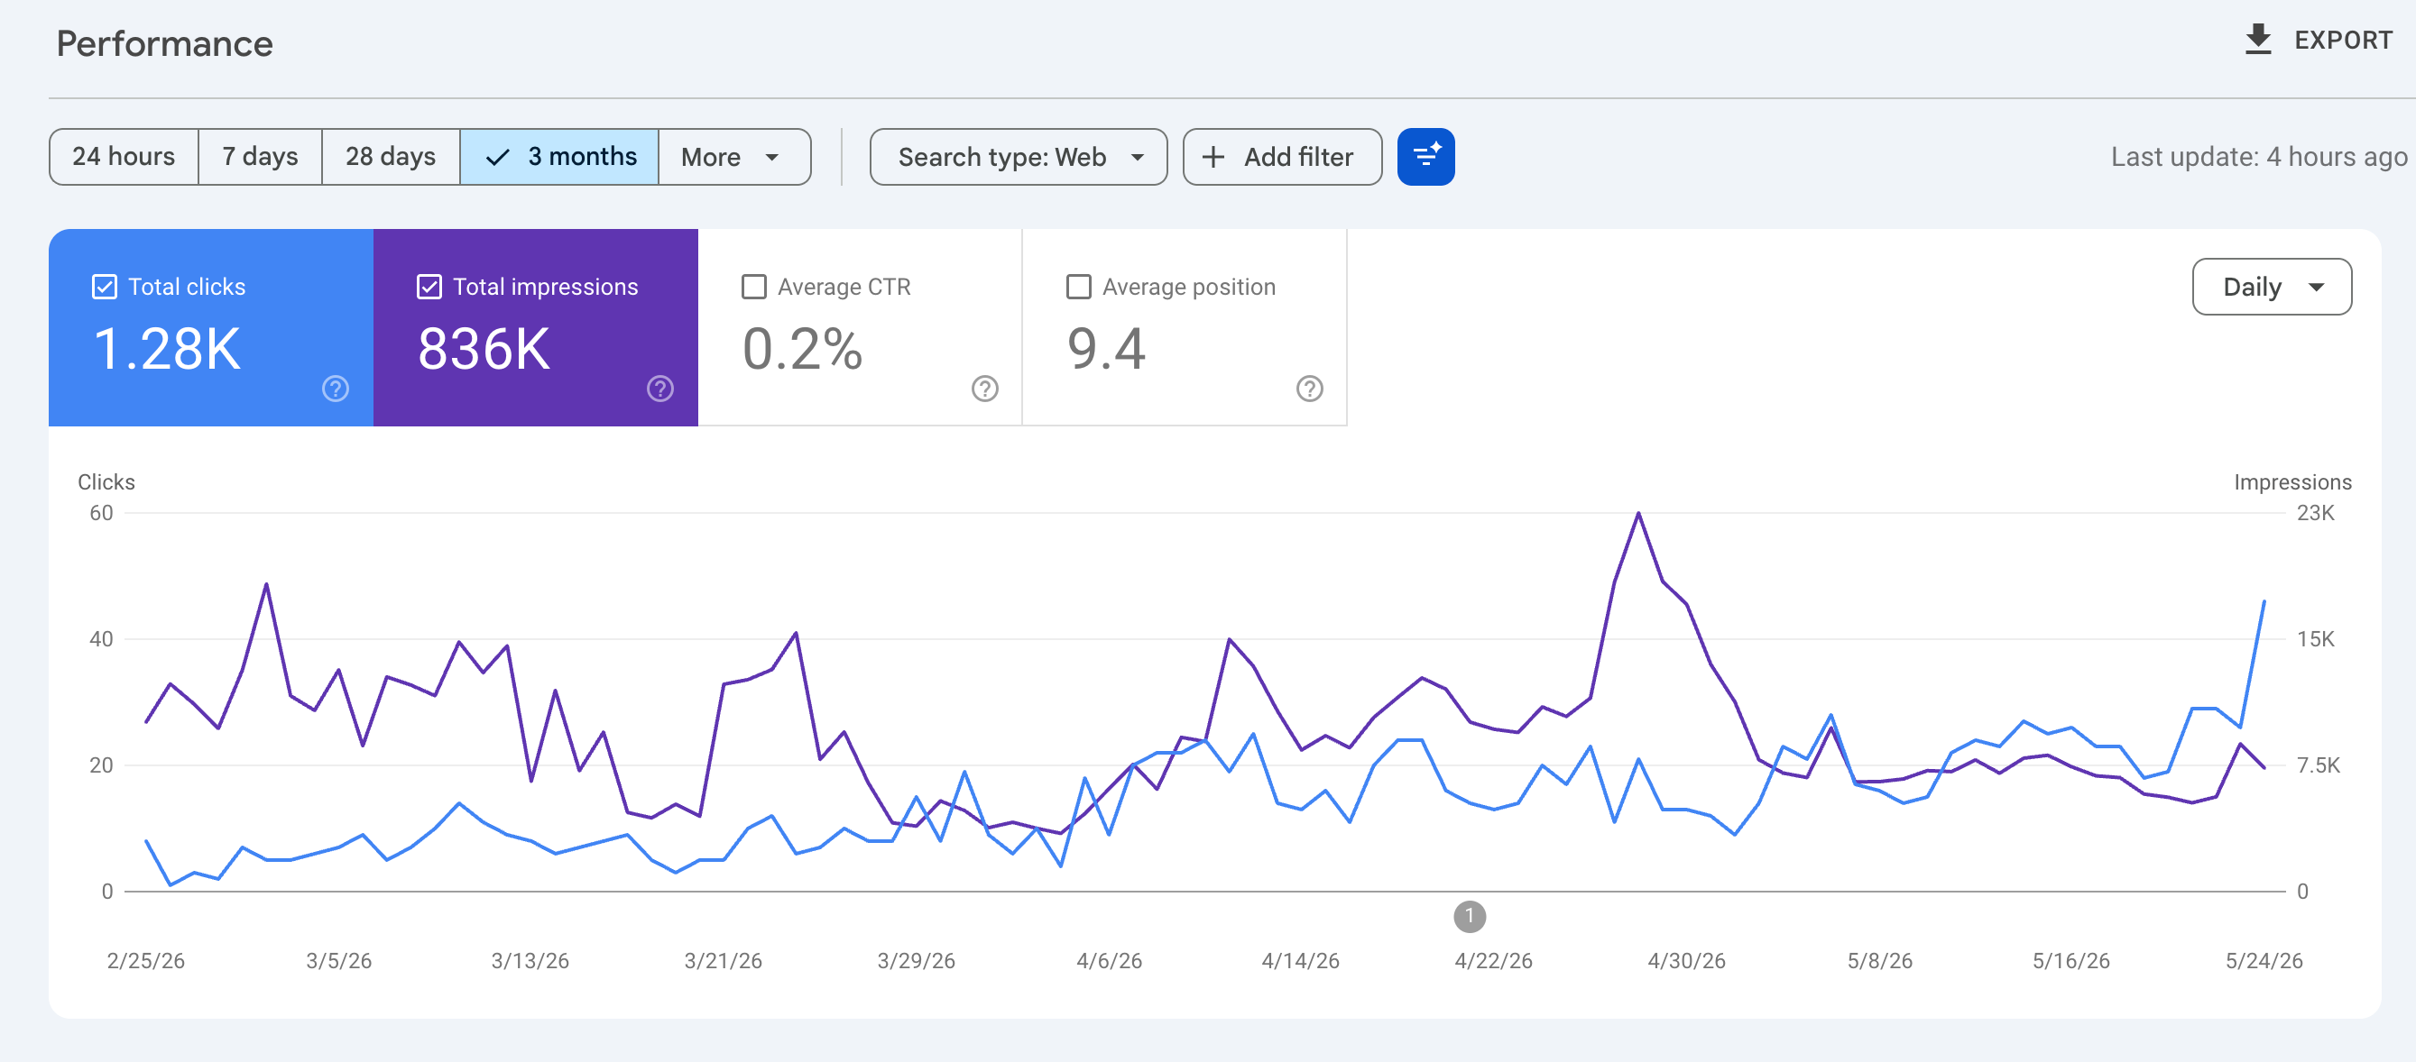This screenshot has width=2416, height=1062.
Task: Select the 24 hours range tab
Action: click(123, 157)
